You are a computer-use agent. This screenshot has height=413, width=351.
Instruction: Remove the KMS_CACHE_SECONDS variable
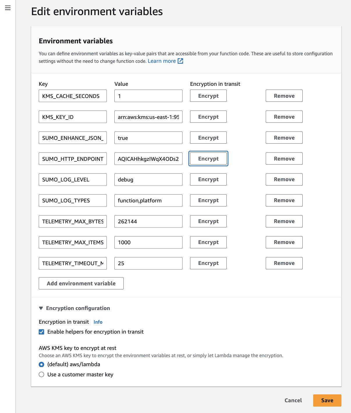(x=284, y=96)
